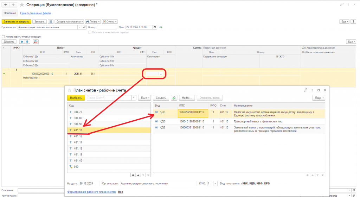Click the КДБ icon in the 10604012020000110 row
Screen dimensions: 360x197
pos(156,121)
